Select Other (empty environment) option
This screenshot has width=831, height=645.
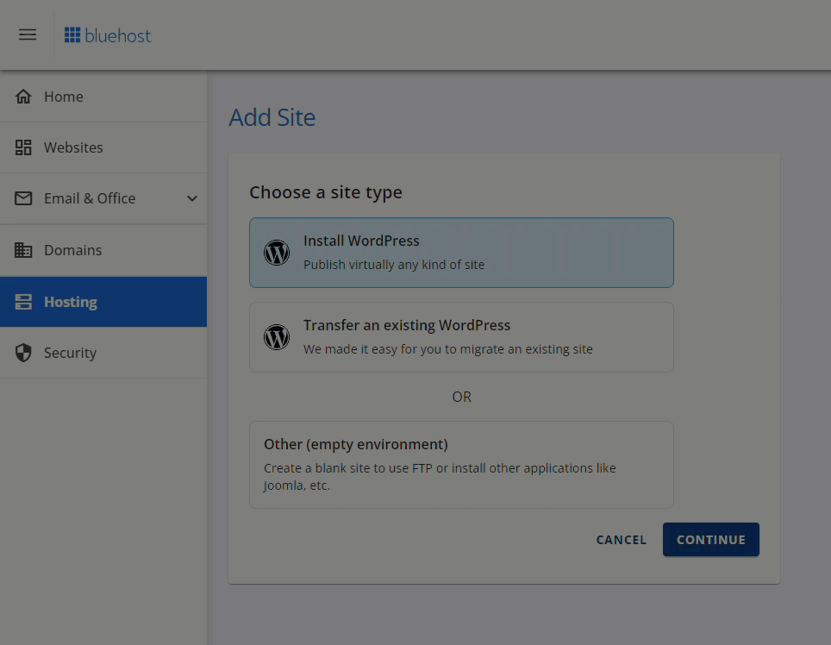point(461,465)
